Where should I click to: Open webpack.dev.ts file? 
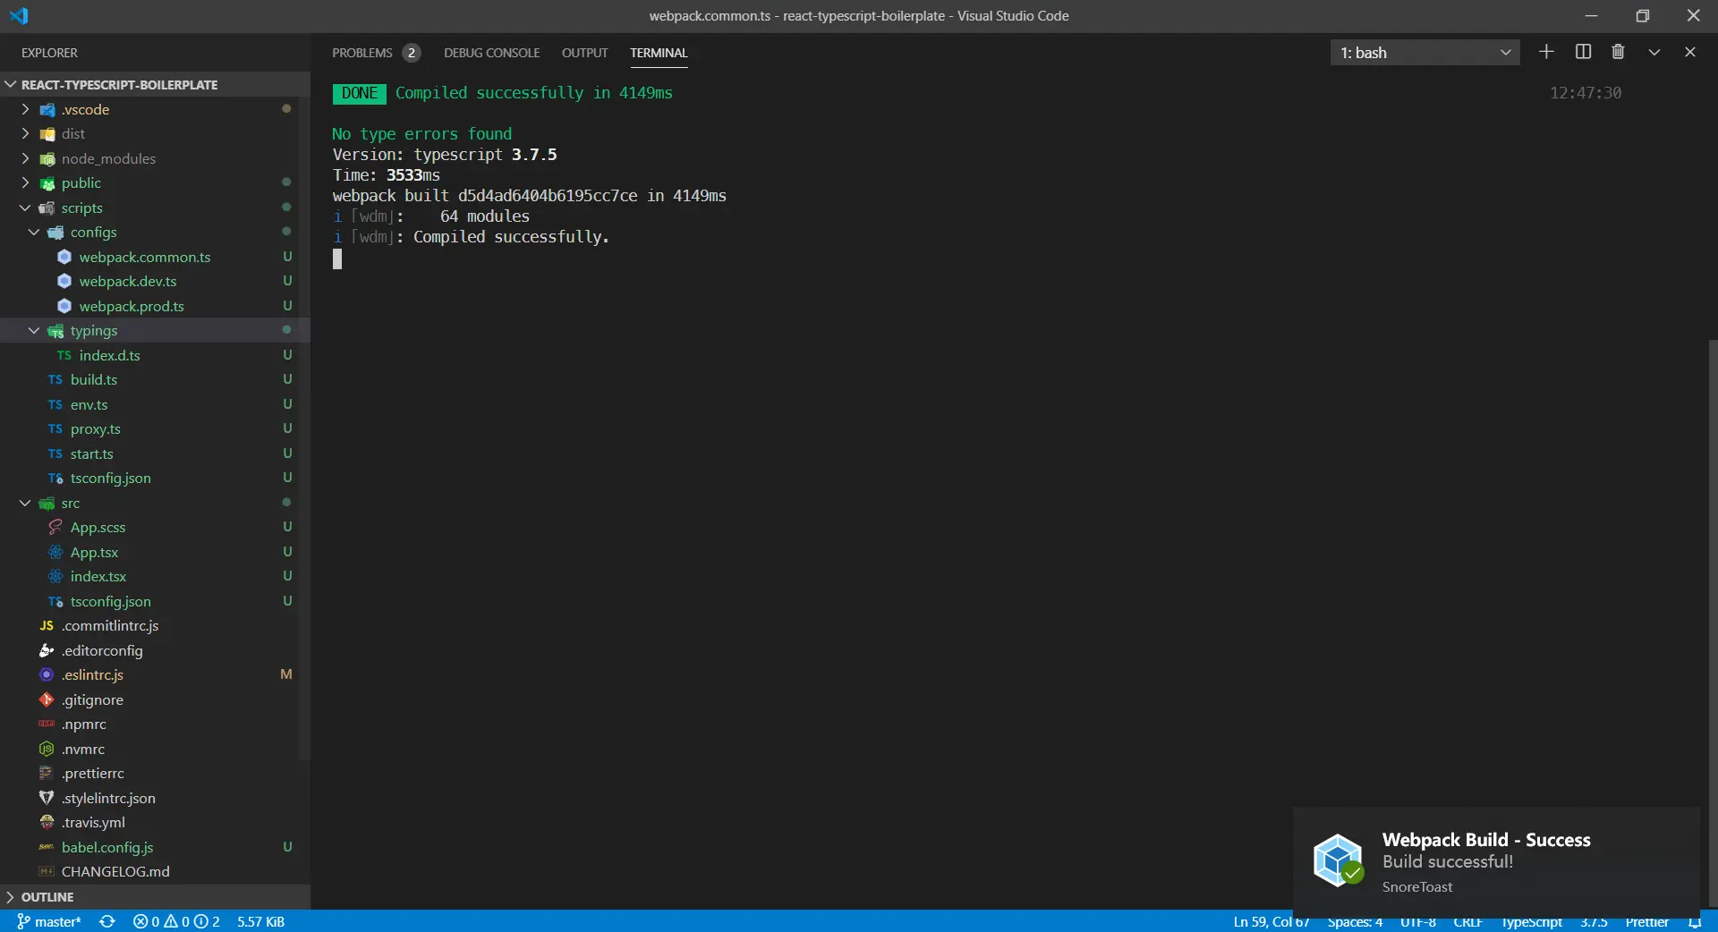click(x=155, y=281)
